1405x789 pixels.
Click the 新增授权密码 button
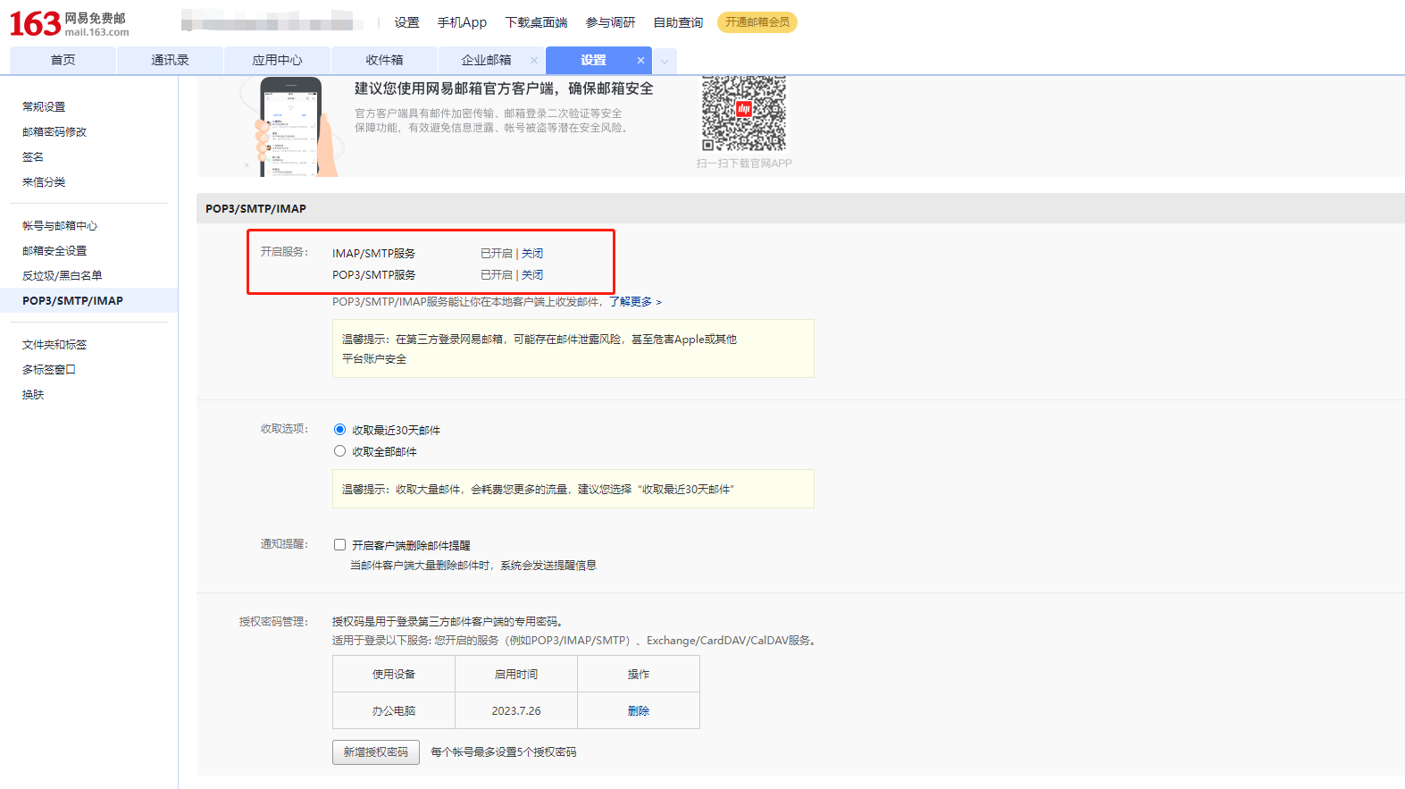(376, 752)
